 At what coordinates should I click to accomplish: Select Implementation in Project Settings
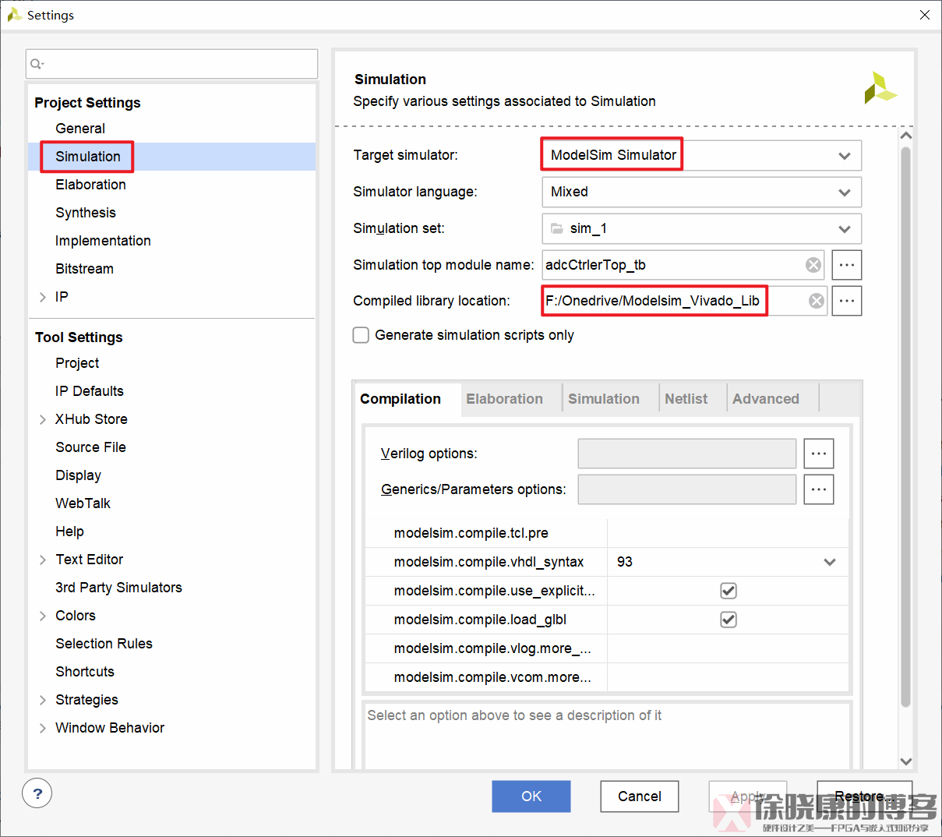point(103,241)
